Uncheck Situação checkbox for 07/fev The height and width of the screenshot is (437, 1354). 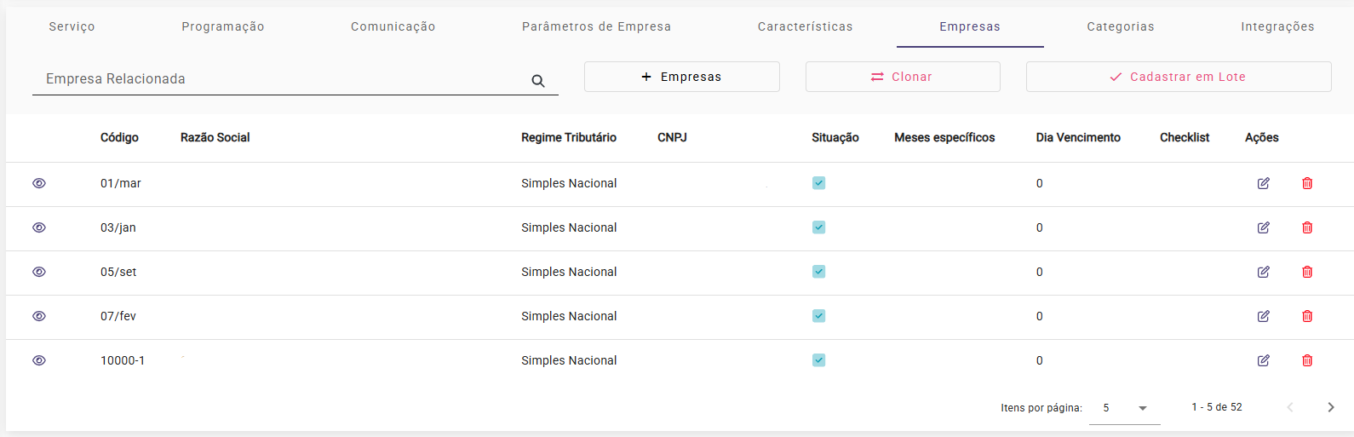click(x=818, y=316)
